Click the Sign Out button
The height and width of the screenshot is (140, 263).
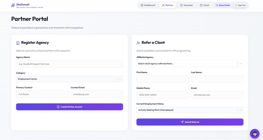pyautogui.click(x=240, y=5)
